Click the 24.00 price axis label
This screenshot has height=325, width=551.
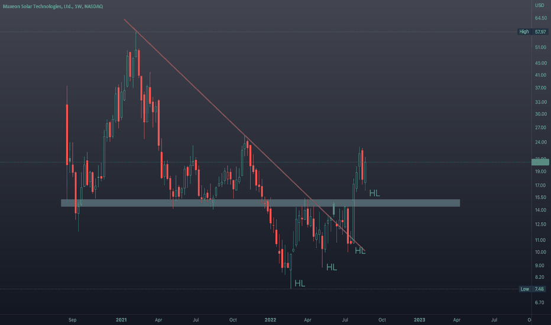541,142
